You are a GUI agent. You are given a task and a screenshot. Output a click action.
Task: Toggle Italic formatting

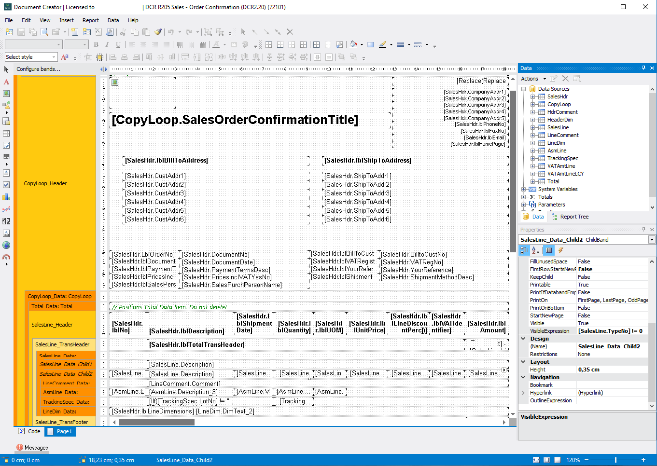pyautogui.click(x=107, y=44)
